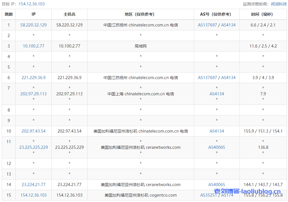Open blue IP link 202.97.29.113 in hop 7

pos(34,94)
